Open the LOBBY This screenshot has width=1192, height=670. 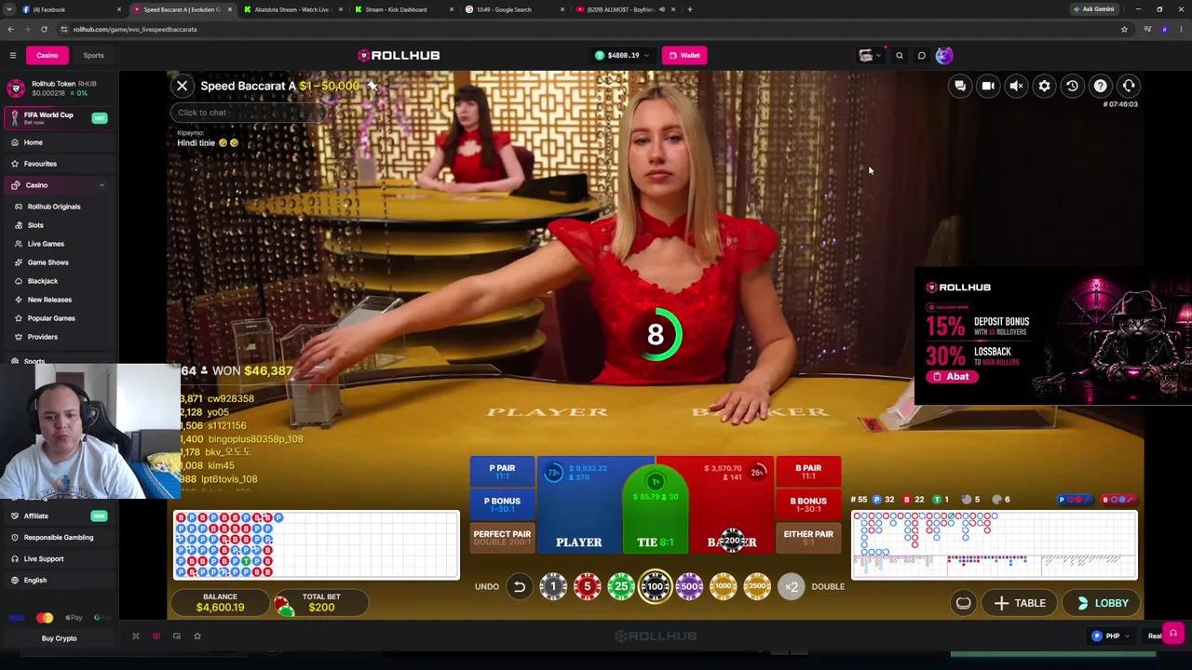tap(1102, 603)
